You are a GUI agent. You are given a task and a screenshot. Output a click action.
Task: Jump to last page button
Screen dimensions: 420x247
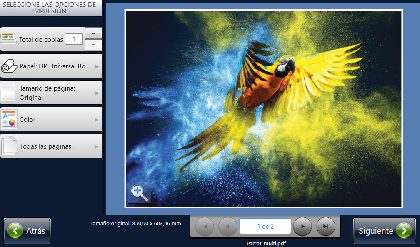point(326,227)
